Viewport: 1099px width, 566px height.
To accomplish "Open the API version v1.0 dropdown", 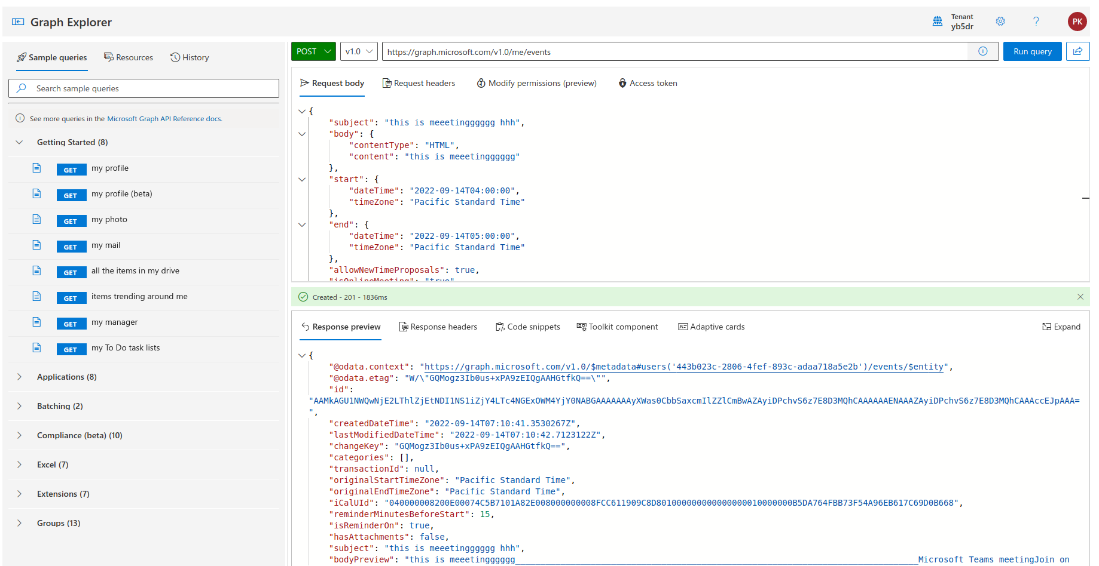I will [x=359, y=51].
